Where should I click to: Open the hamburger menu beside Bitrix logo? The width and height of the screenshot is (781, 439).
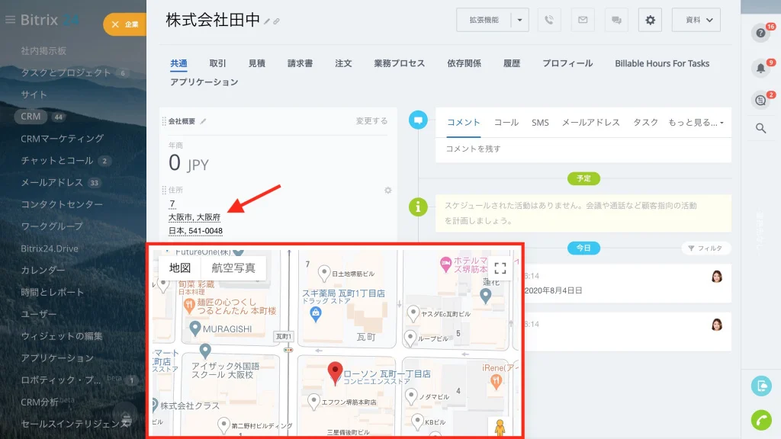(x=10, y=20)
